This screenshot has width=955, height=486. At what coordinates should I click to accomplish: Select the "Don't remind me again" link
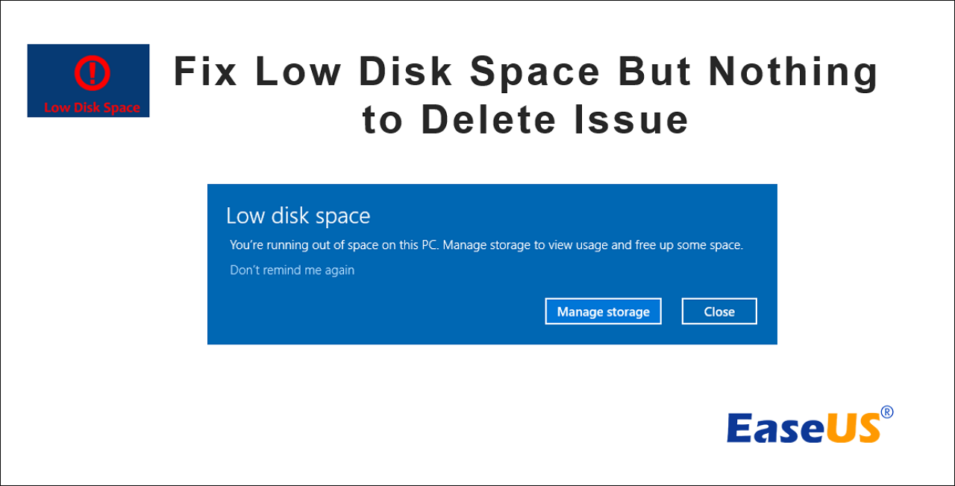click(x=292, y=270)
